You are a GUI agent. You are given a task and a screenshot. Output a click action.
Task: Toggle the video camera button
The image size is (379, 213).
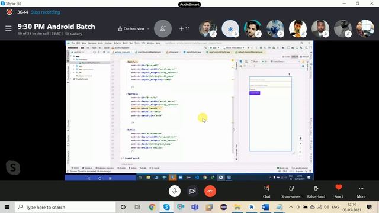click(x=192, y=191)
